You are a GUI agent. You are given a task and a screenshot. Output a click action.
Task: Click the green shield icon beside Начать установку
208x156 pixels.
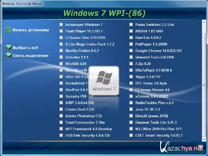tap(8, 30)
